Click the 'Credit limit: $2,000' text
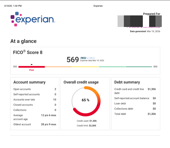170x148 pixels. pyautogui.click(x=86, y=126)
